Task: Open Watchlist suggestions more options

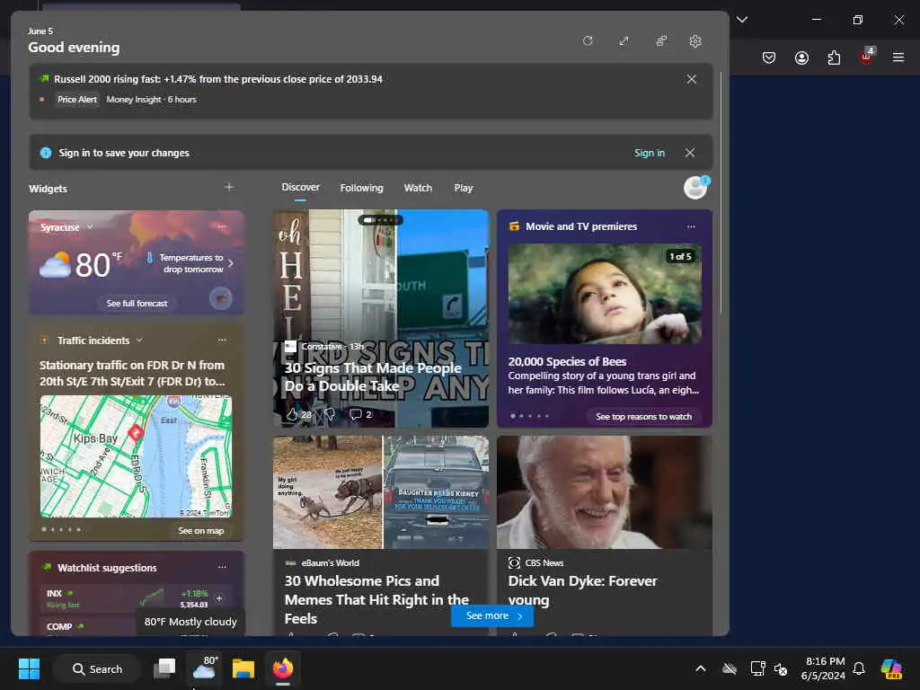Action: point(222,568)
